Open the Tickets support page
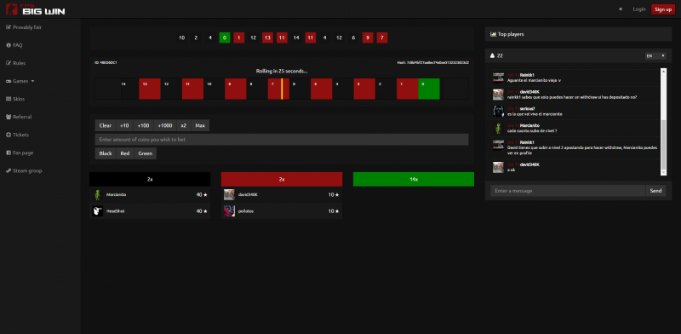Viewport: 681px width, 334px height. click(17, 135)
